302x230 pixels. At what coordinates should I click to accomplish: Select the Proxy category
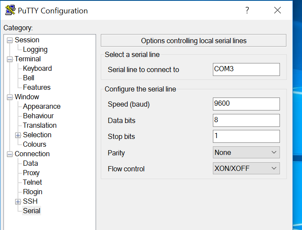point(31,173)
